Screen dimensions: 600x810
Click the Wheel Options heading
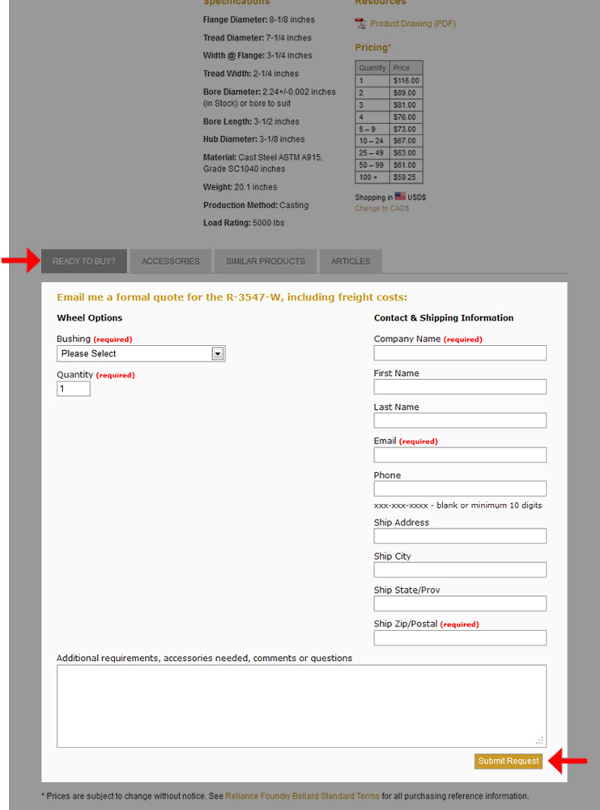(89, 318)
